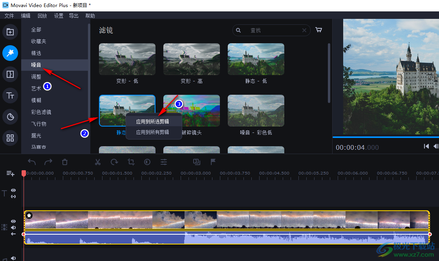Open the Stickers sidebar icon
439x261 pixels.
click(10, 117)
